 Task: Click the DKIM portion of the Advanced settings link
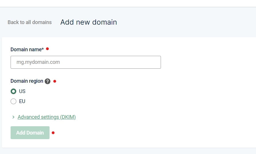68,117
